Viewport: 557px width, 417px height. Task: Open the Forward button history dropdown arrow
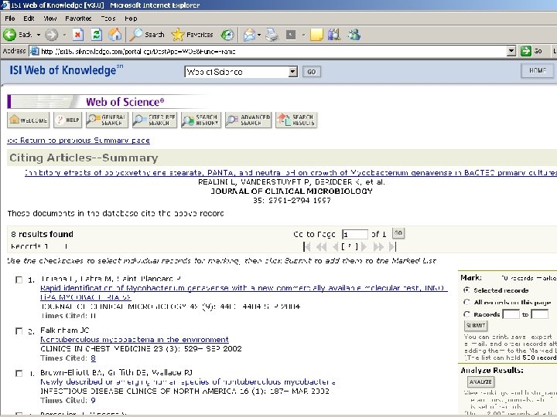[x=64, y=35]
